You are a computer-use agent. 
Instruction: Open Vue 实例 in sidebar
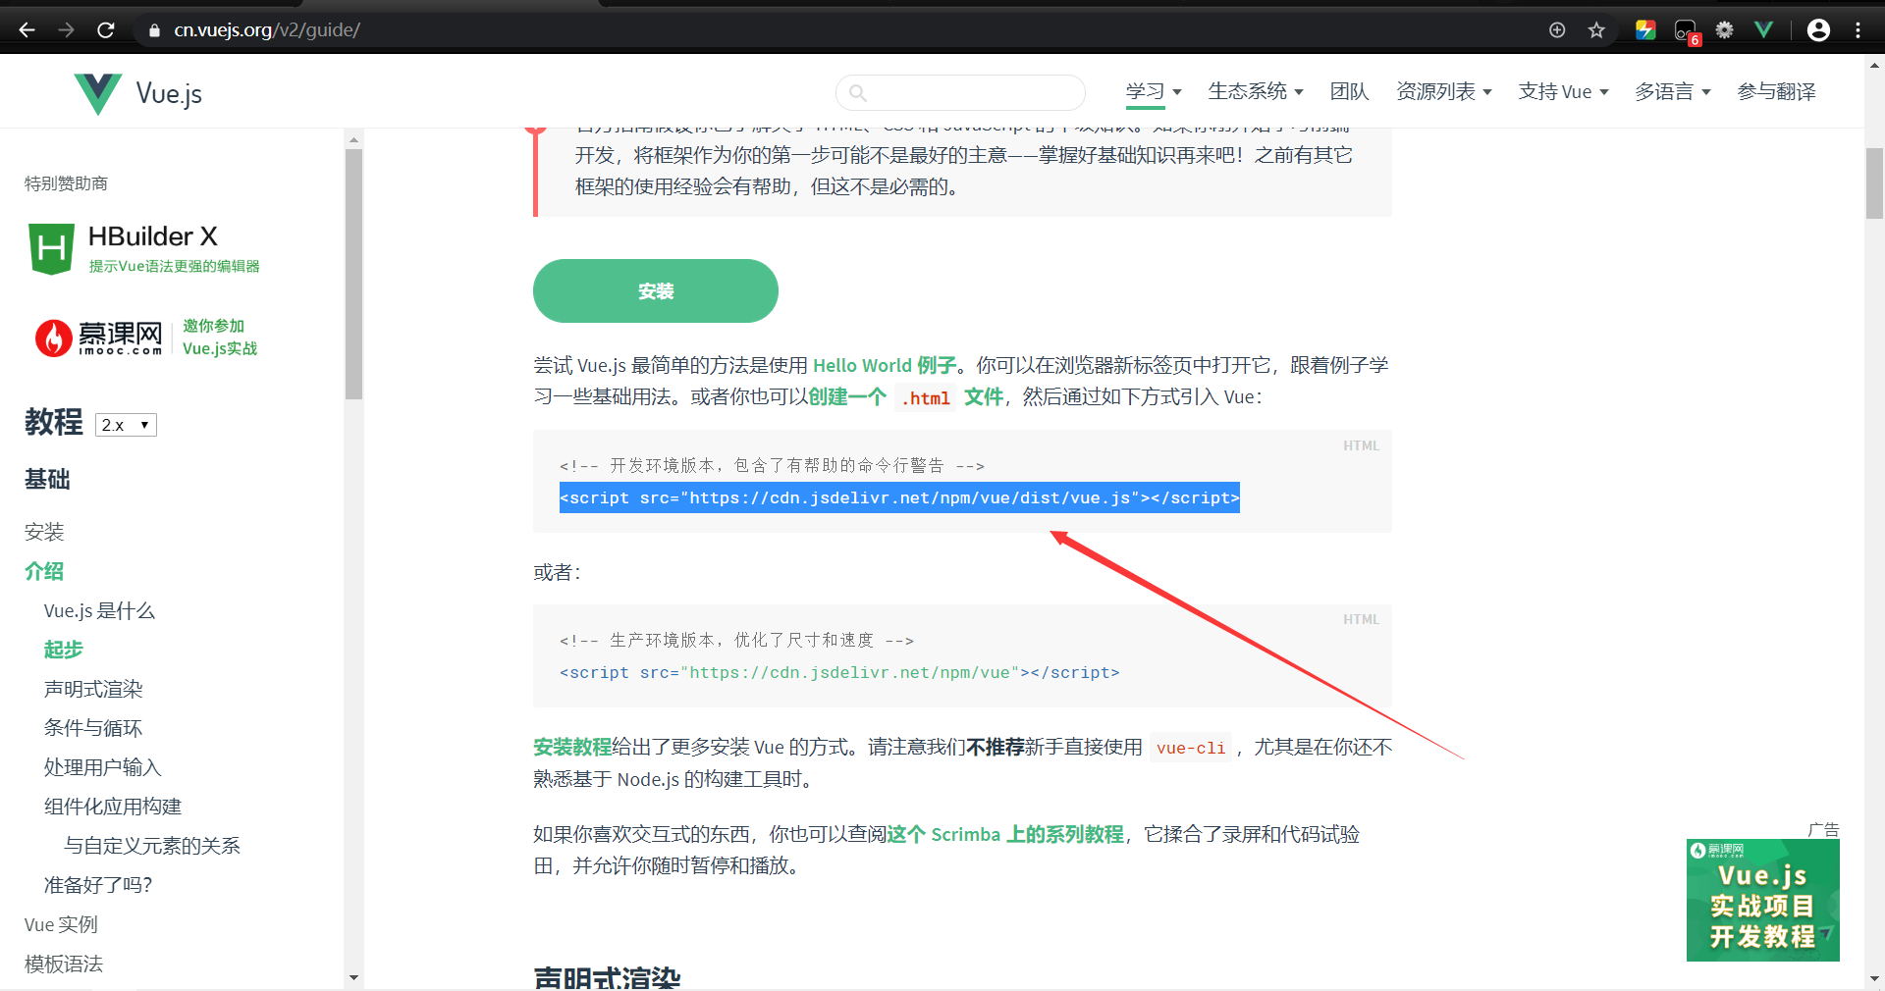[61, 925]
